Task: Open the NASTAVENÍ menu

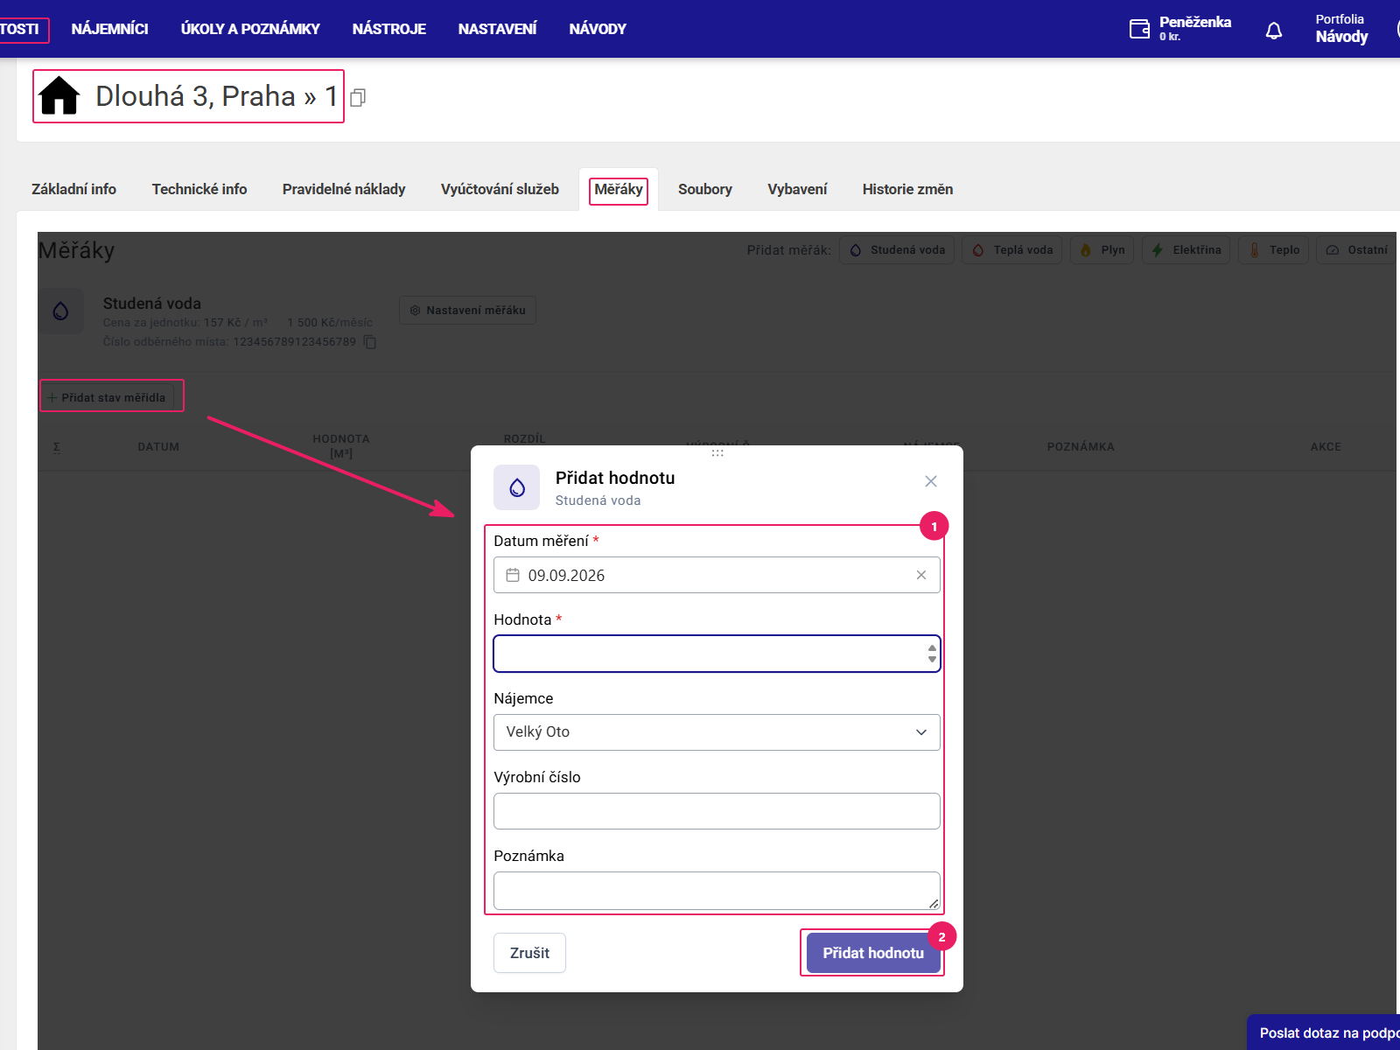Action: click(497, 29)
